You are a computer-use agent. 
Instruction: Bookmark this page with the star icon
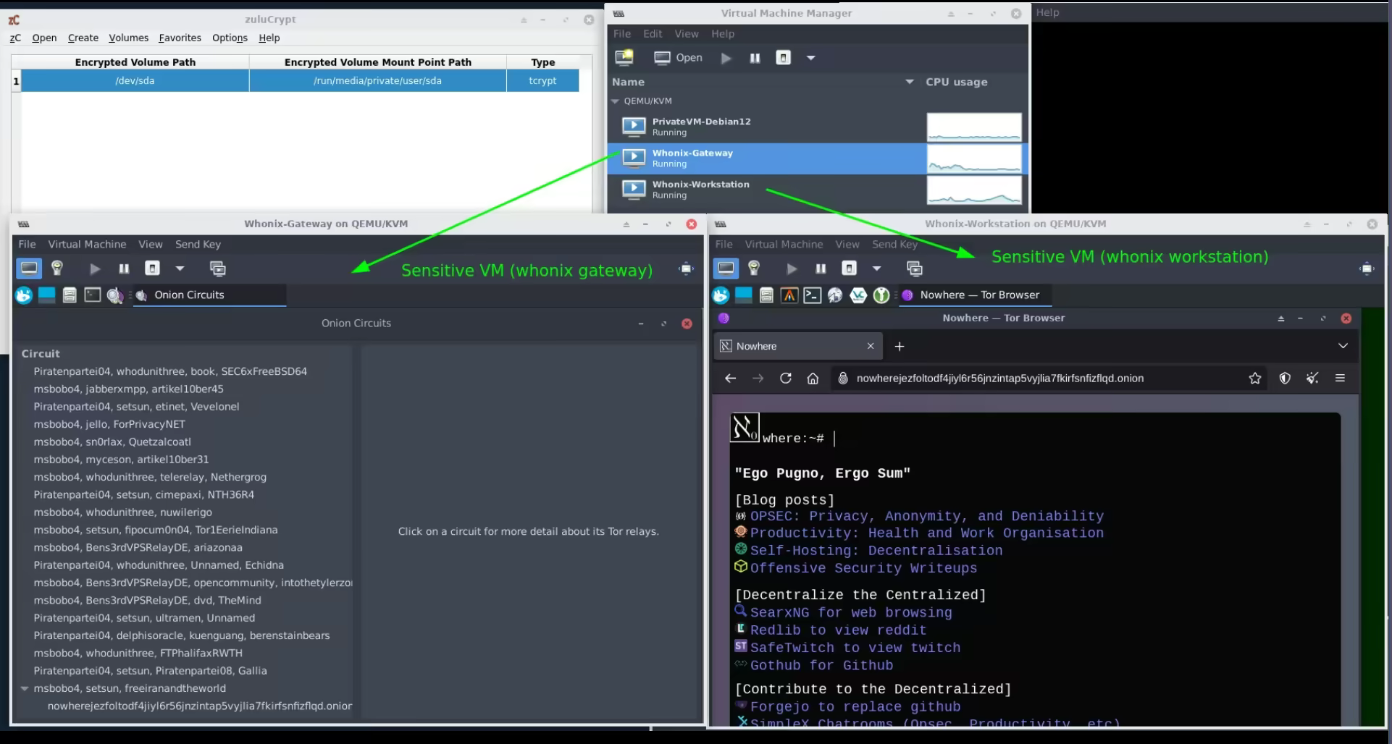[x=1254, y=378]
